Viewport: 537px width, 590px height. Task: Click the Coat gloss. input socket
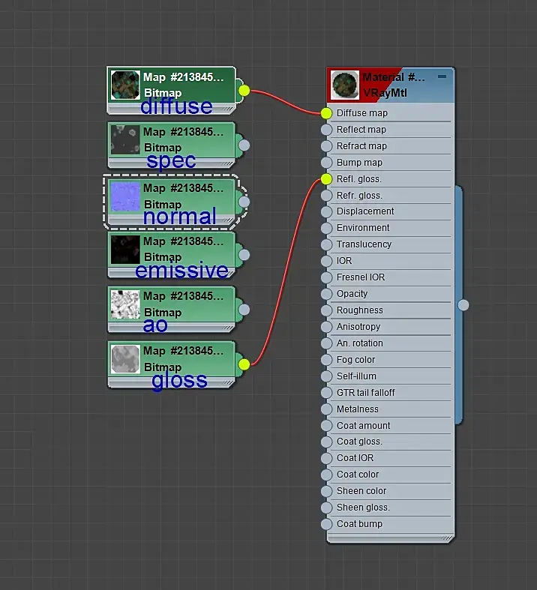(x=327, y=442)
